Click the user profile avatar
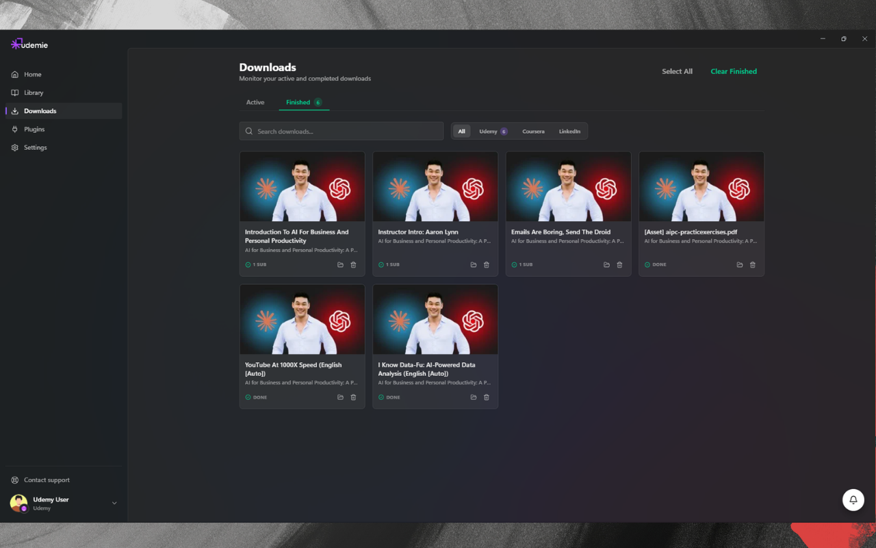Image resolution: width=876 pixels, height=548 pixels. pyautogui.click(x=18, y=503)
